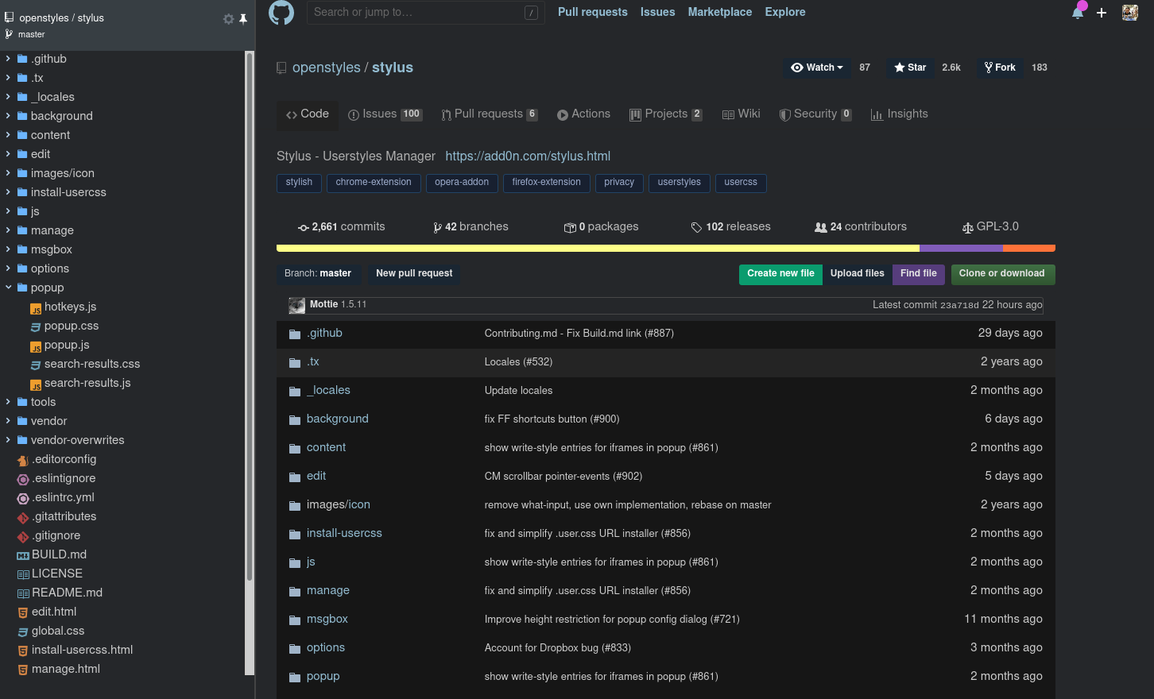
Task: Open the openstyles owner link in header
Action: [x=327, y=68]
